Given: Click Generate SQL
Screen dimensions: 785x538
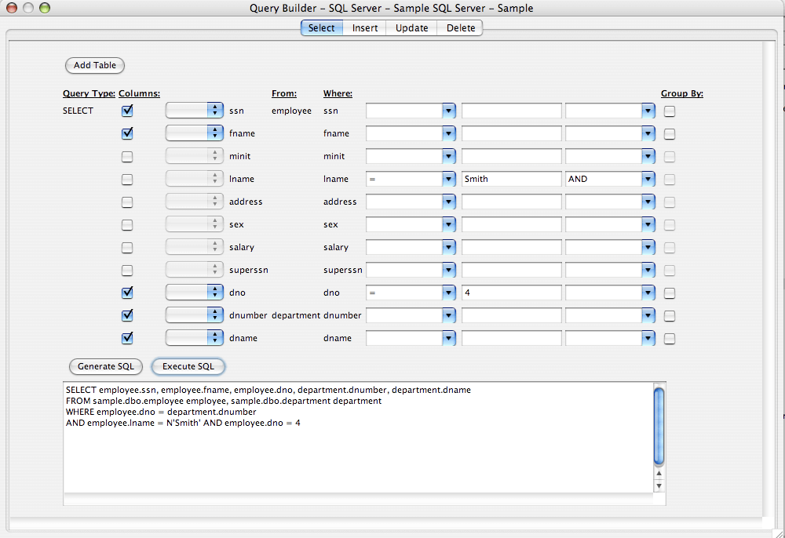Looking at the screenshot, I should pos(106,366).
